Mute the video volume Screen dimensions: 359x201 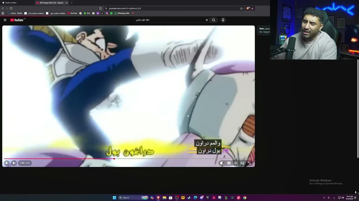pos(14,163)
